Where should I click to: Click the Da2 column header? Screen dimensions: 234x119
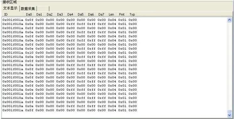coord(49,14)
